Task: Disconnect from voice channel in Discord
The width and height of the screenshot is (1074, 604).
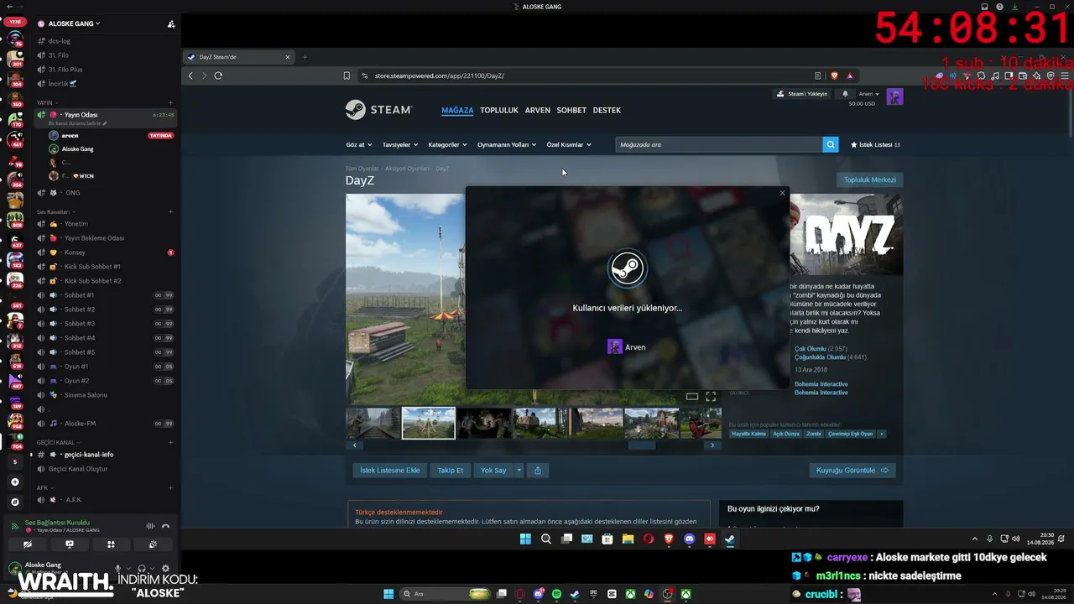Action: tap(165, 526)
